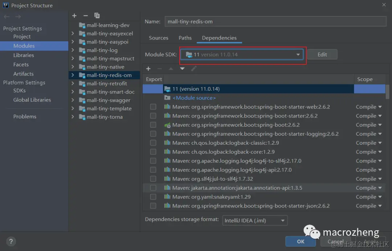Tick Export for logback-core:1.2.9
Image resolution: width=392 pixels, height=251 pixels.
(153, 152)
